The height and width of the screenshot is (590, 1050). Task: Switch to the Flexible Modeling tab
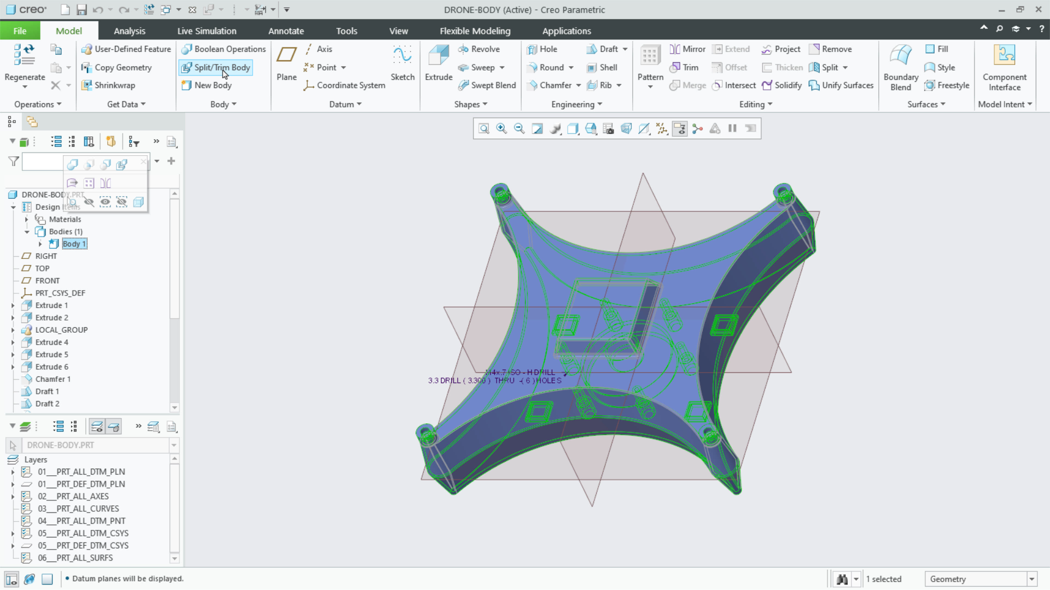pyautogui.click(x=475, y=31)
